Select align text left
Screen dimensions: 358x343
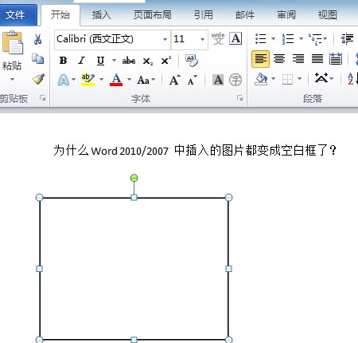tap(260, 59)
